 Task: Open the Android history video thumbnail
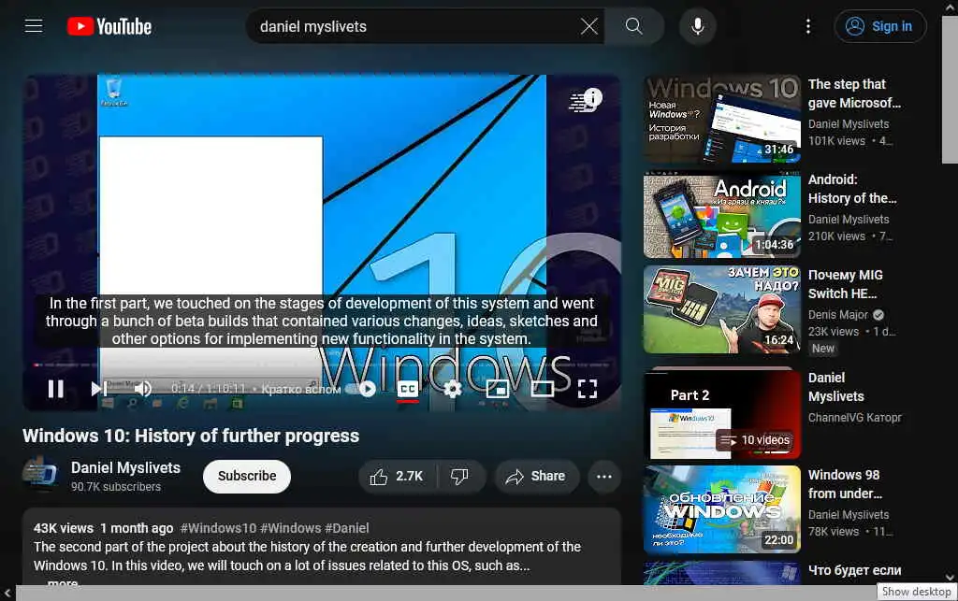coord(722,215)
